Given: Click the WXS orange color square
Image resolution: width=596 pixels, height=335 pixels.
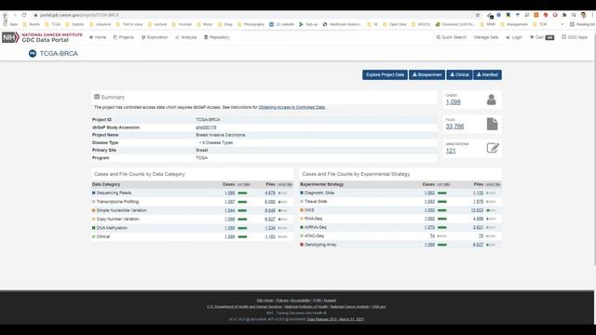Looking at the screenshot, I should (302, 210).
